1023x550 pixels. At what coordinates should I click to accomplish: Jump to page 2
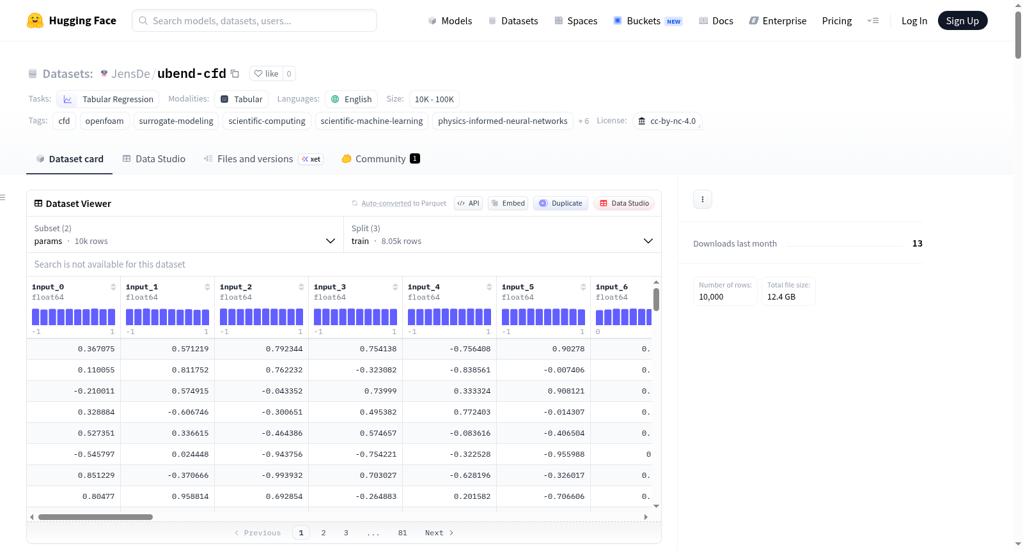point(324,533)
